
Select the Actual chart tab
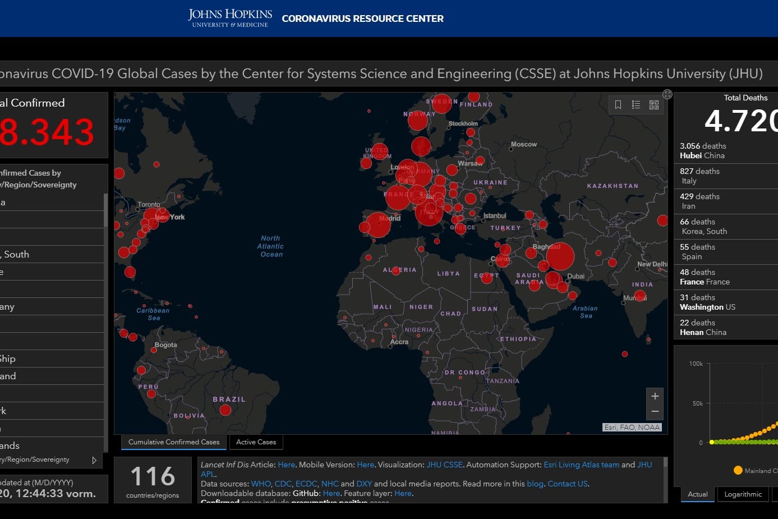click(x=698, y=494)
